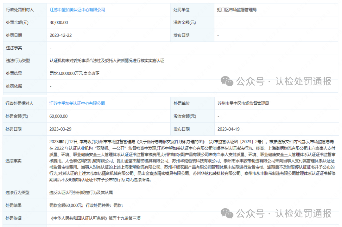Select the penalty date 2023-03-29
The image size is (342, 227).
61,129
